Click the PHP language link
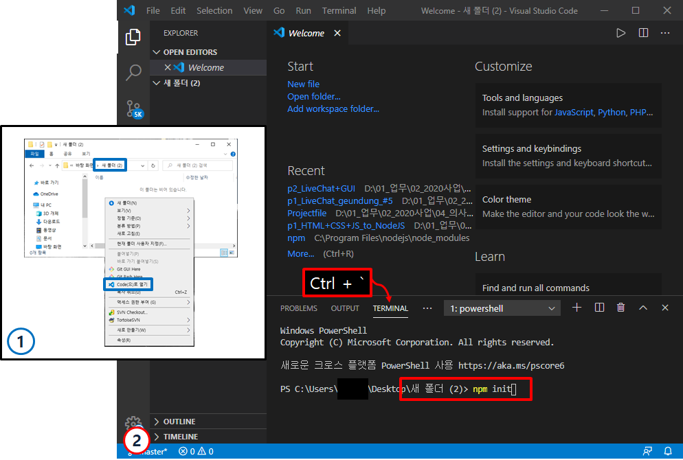683x460 pixels. [638, 113]
